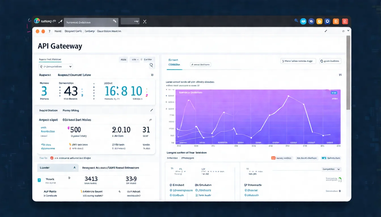Click the vertical scrollbar on the right edge

pyautogui.click(x=348, y=73)
